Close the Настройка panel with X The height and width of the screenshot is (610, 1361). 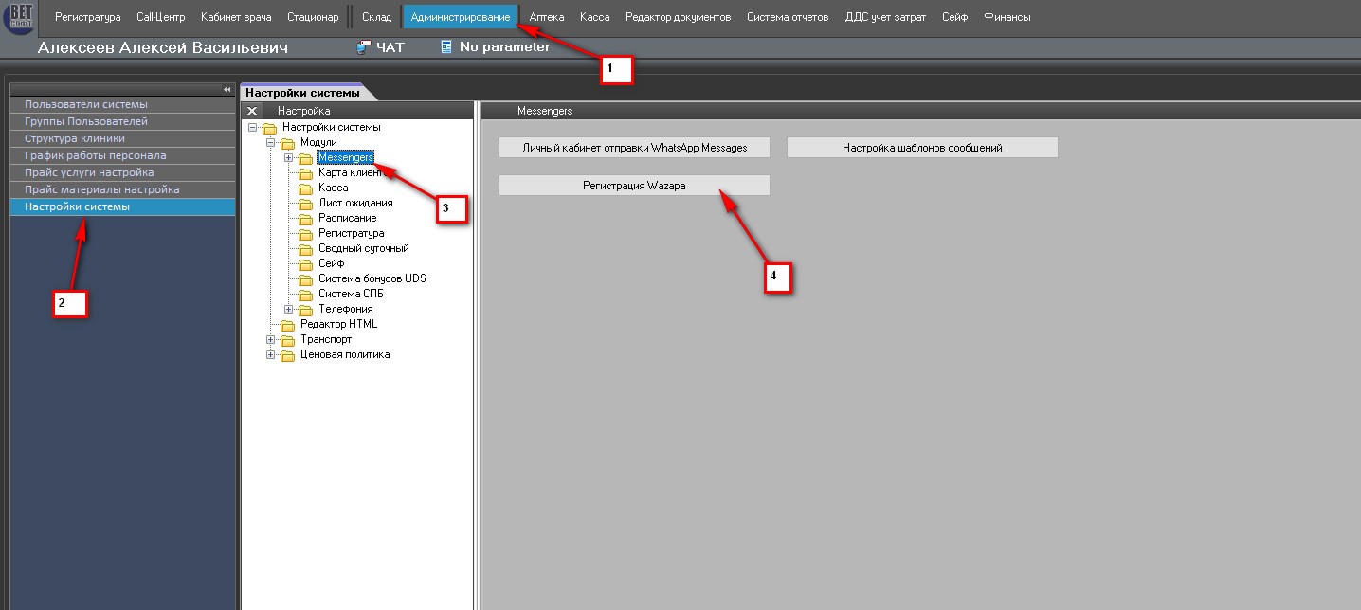tap(252, 111)
